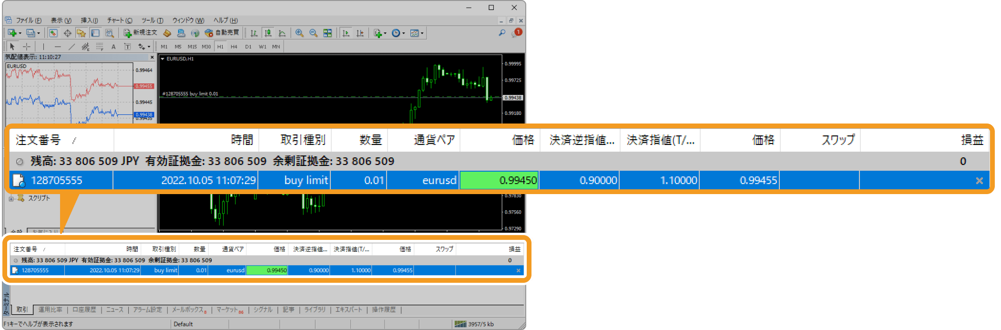Expand the profiles dropdown arrow
The height and width of the screenshot is (330, 1001).
(39, 33)
